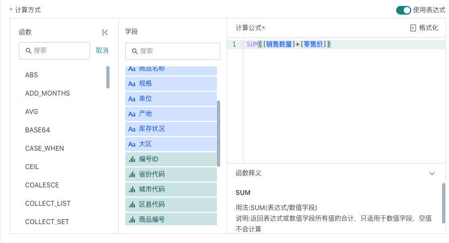Click the 格式化 button
Screen dimensions: 449x243
(x=424, y=28)
